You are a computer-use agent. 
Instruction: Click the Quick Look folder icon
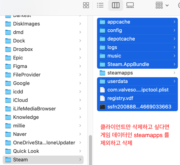point(8,151)
